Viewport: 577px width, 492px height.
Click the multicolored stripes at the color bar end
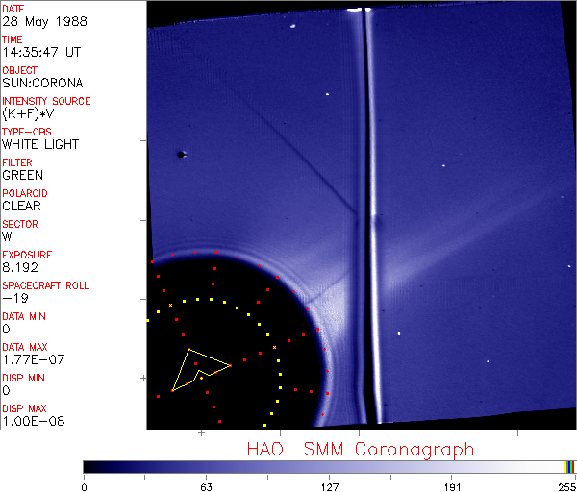[x=569, y=467]
